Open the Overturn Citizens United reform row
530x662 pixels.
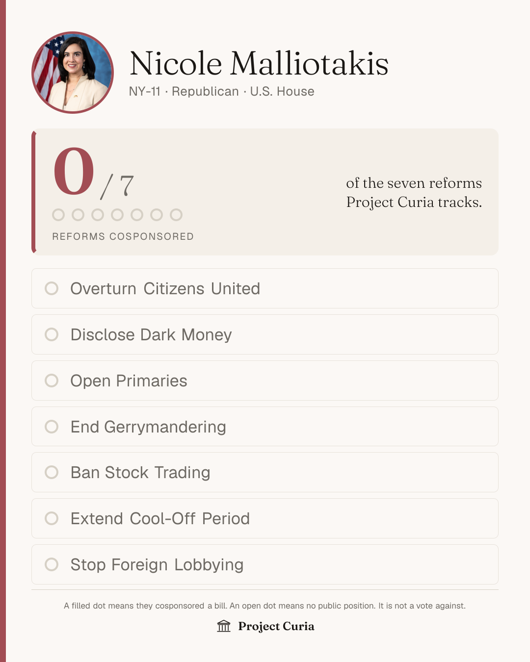point(265,288)
